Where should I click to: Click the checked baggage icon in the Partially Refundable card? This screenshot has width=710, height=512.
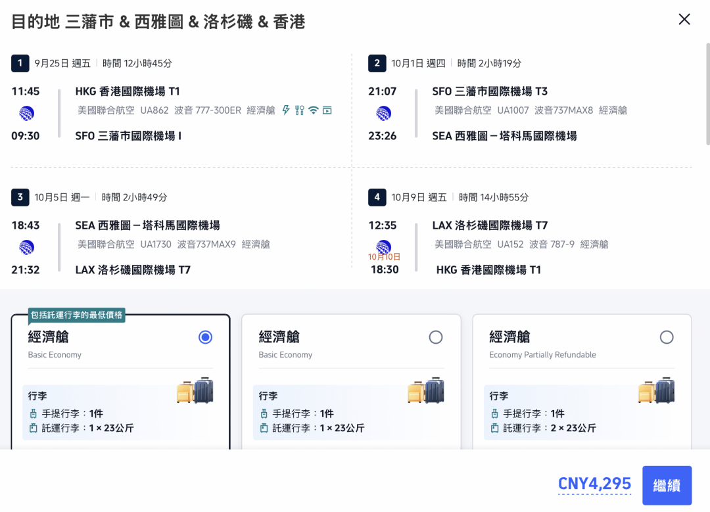494,428
